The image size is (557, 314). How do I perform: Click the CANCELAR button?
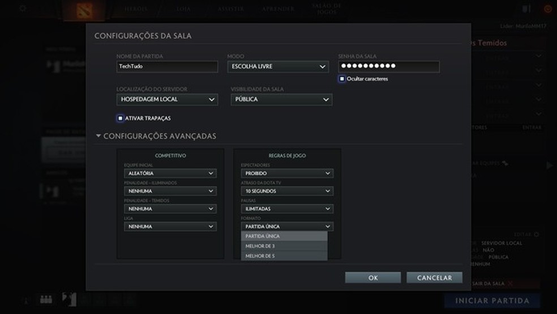[x=434, y=278]
